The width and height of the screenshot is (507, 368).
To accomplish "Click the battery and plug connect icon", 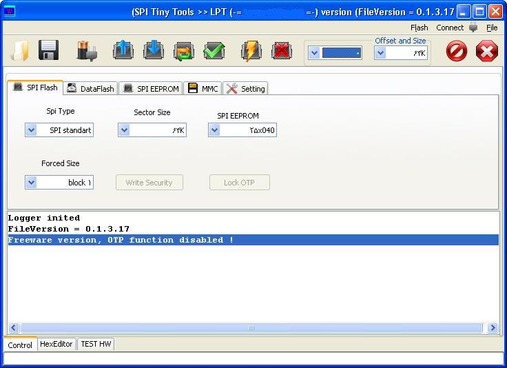I will point(87,51).
